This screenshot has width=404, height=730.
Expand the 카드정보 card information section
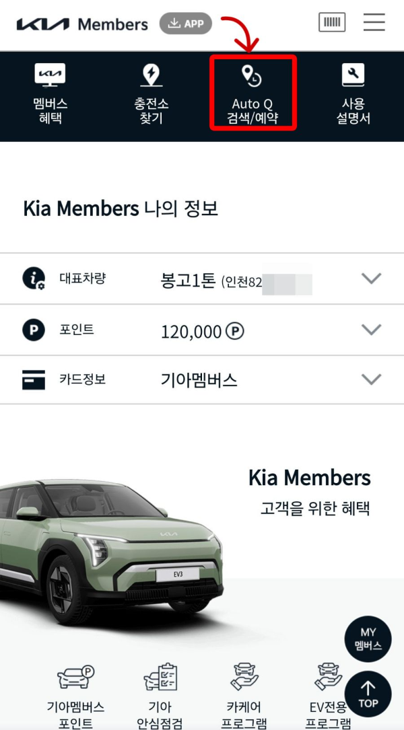coord(371,379)
